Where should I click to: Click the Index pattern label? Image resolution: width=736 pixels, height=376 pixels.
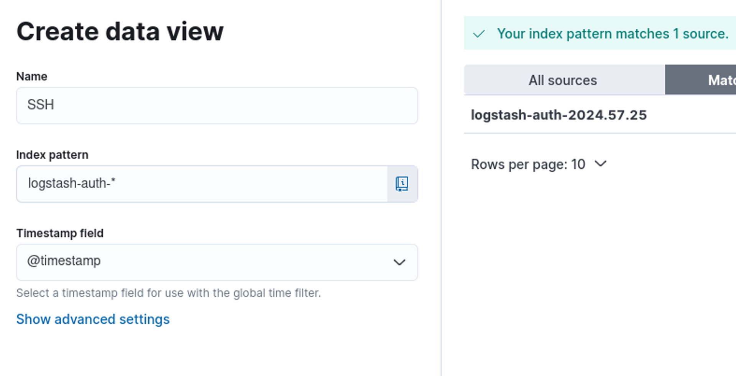click(52, 155)
